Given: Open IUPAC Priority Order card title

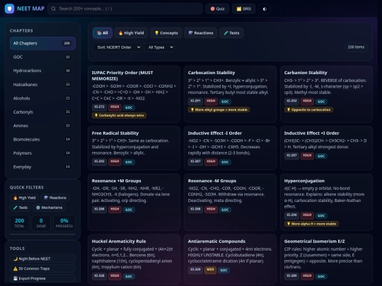Looking at the screenshot, I should pos(122,76).
